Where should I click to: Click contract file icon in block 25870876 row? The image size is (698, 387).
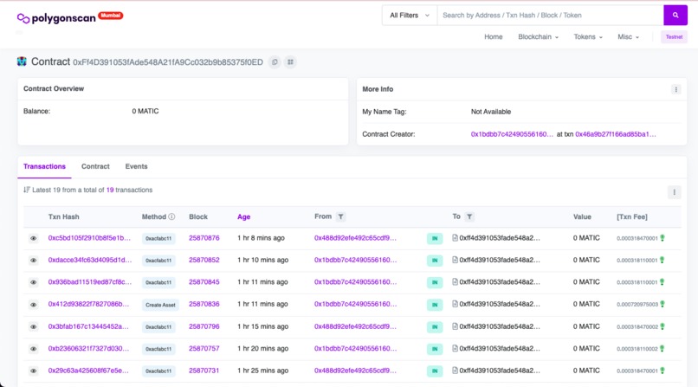455,238
